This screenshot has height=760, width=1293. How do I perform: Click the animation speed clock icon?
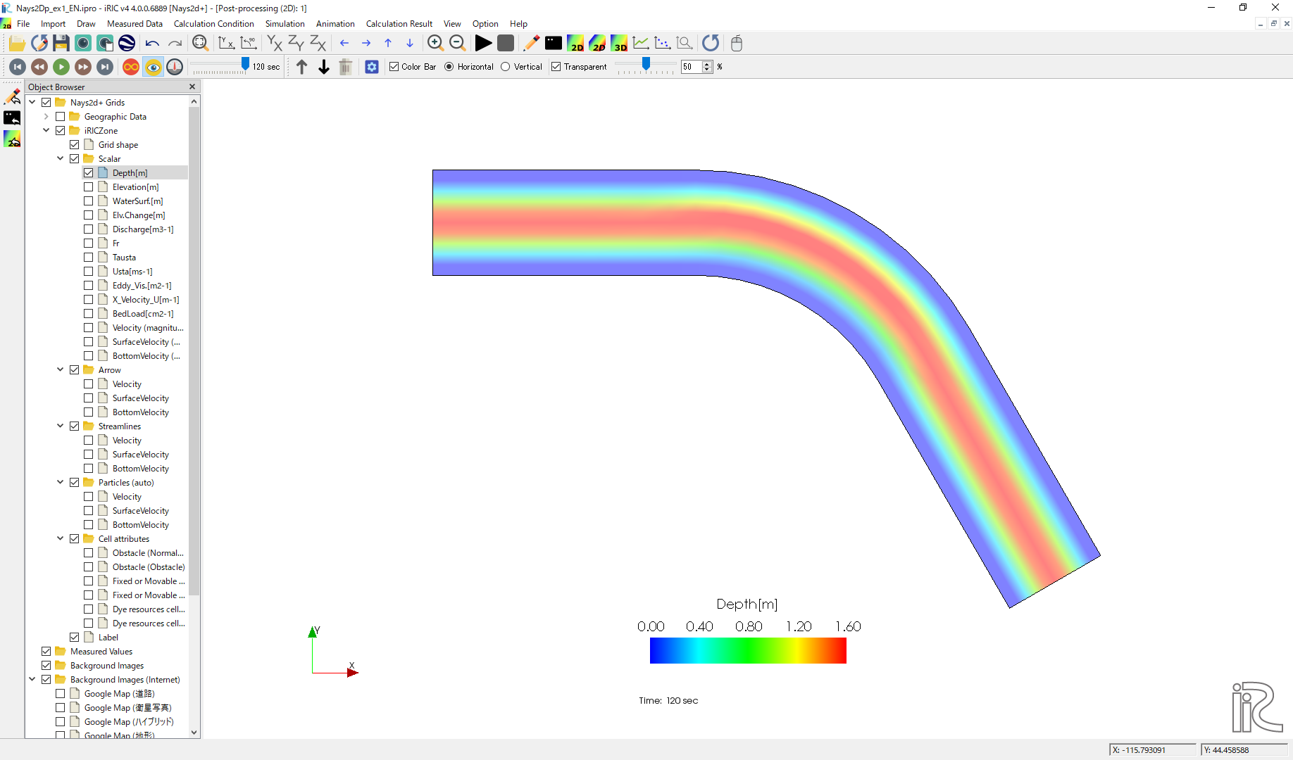click(175, 67)
